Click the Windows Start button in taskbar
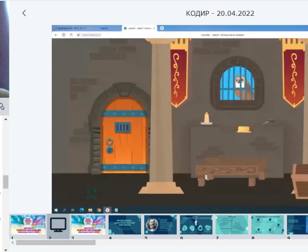This screenshot has width=308, height=252. 56,210
